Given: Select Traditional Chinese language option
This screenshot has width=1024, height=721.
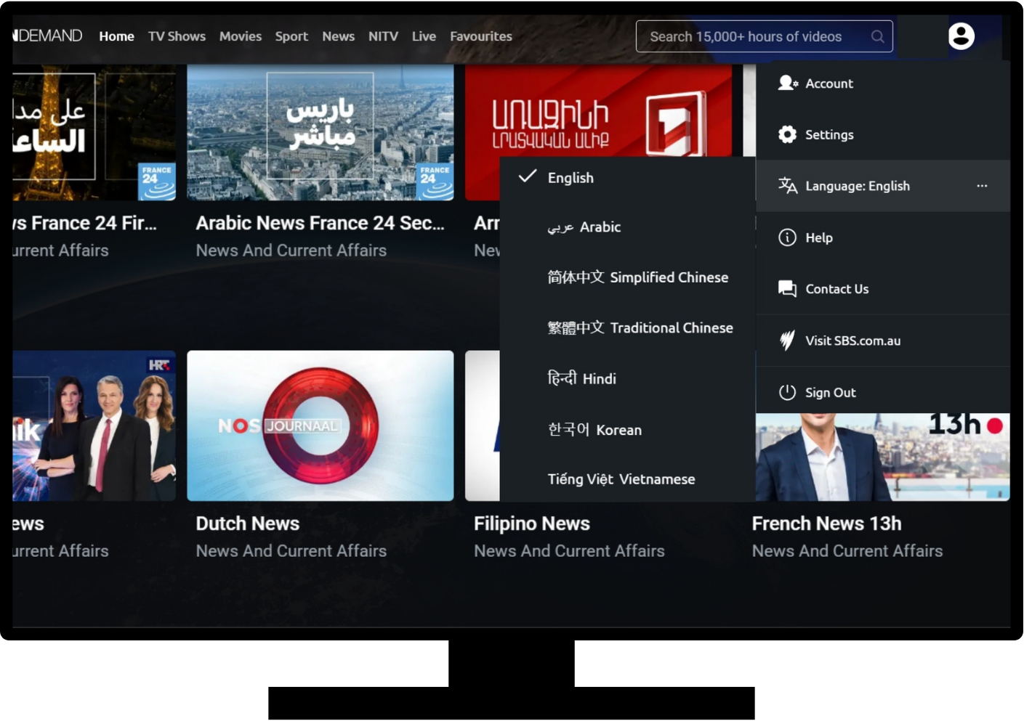Looking at the screenshot, I should pos(628,328).
